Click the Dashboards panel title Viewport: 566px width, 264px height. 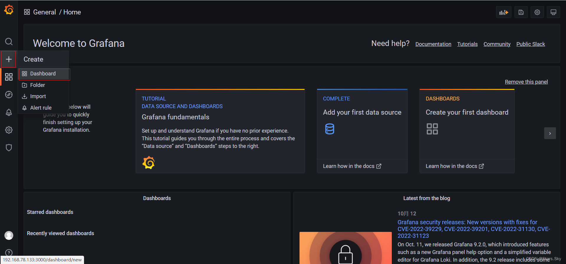157,198
